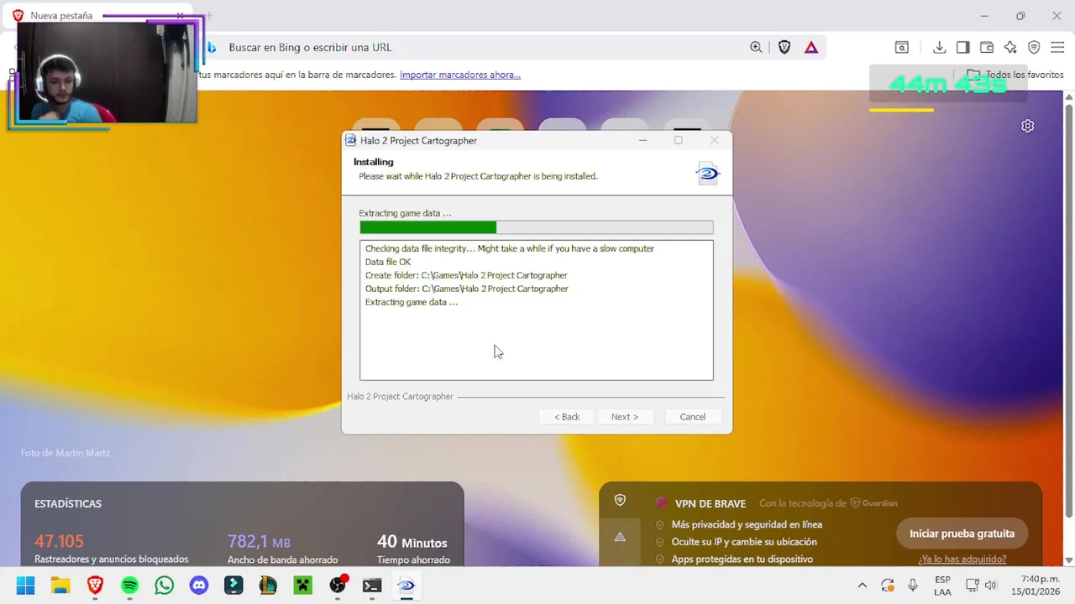The height and width of the screenshot is (604, 1075).
Task: Open network and volume quick settings
Action: (x=981, y=586)
